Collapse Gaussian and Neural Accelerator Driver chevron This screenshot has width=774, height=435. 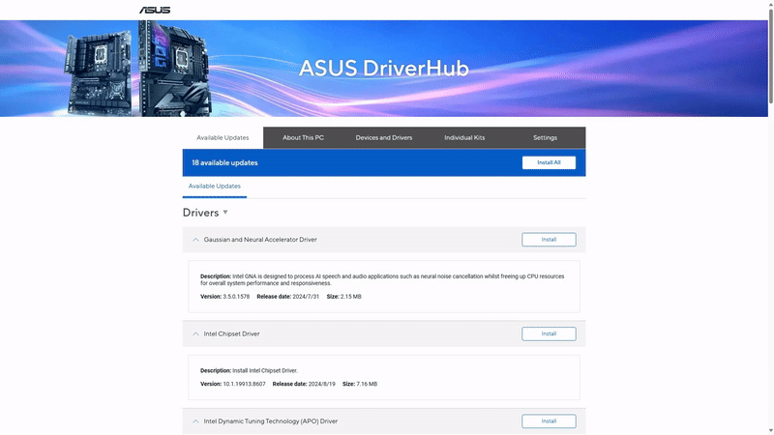pos(195,240)
